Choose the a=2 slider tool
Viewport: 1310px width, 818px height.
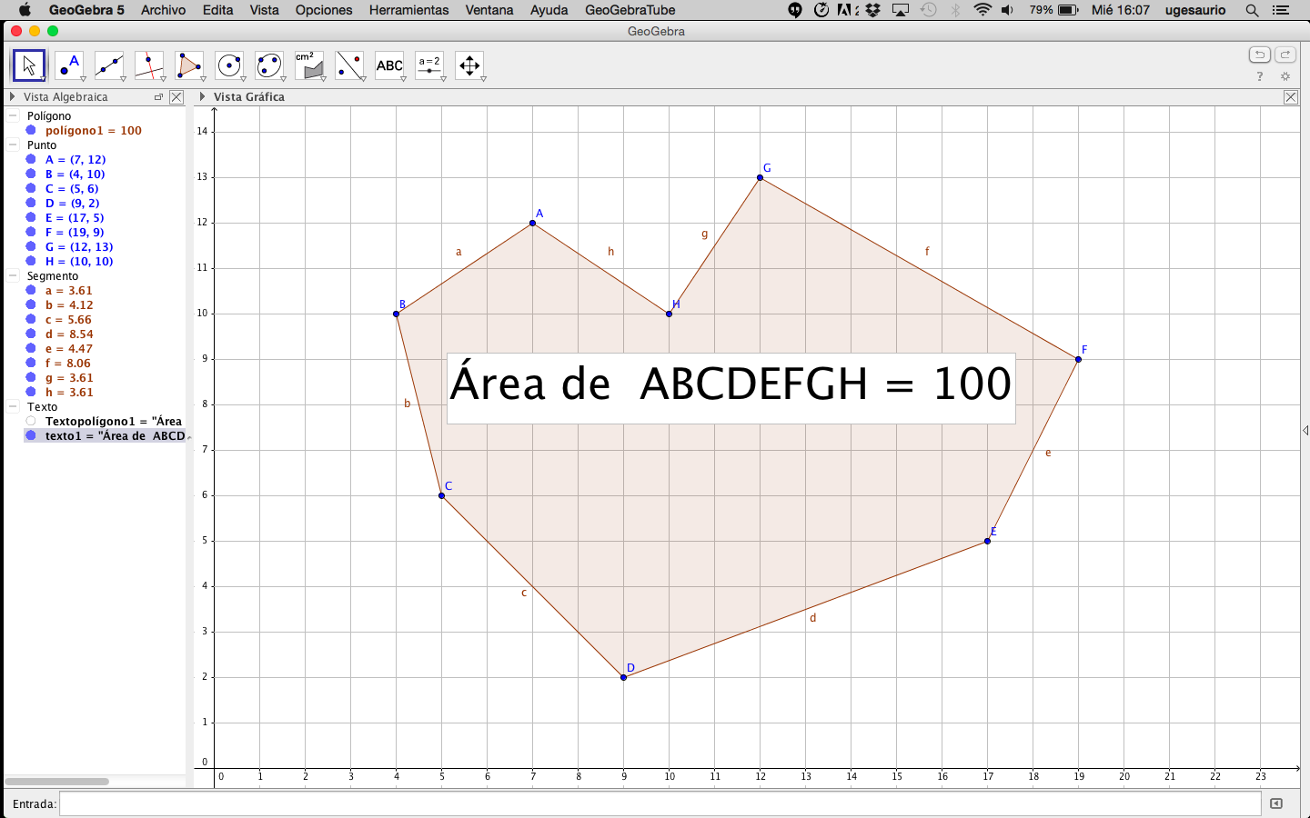click(x=429, y=65)
